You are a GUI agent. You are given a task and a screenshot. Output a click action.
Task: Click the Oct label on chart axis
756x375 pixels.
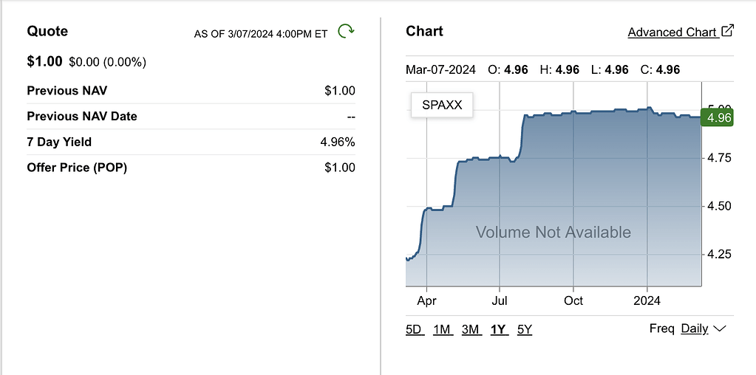coord(573,300)
